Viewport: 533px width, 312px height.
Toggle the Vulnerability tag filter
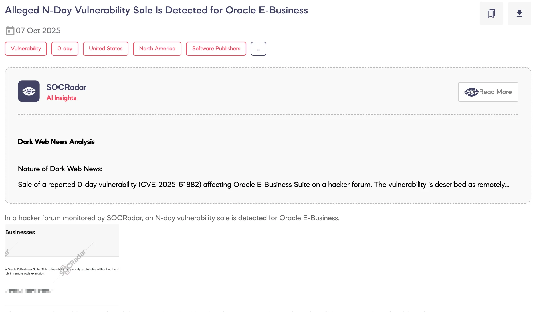coord(26,49)
